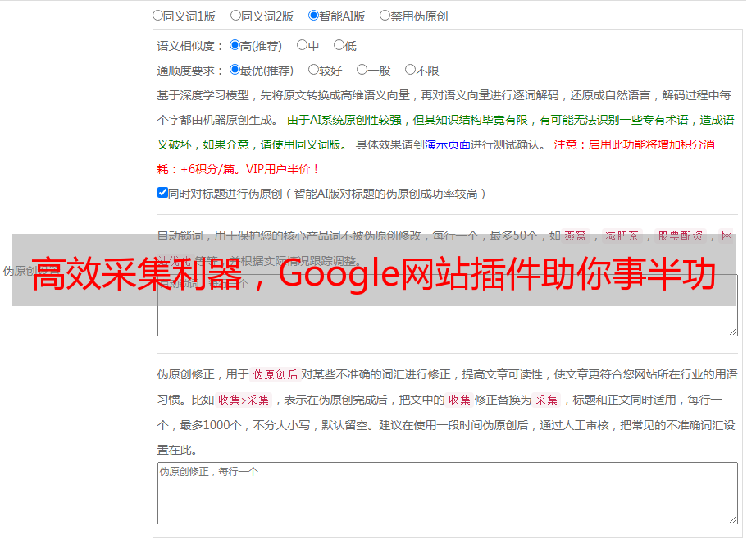This screenshot has width=747, height=540.
Task: Click the 通顺度要求 label
Action: point(190,71)
